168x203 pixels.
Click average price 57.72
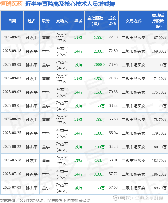[x=113, y=174]
